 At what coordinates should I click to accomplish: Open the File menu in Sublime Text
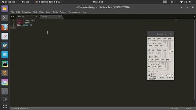pyautogui.click(x=12, y=12)
